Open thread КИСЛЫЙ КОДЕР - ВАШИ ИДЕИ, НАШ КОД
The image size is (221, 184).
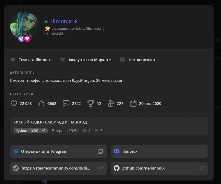click(50, 122)
